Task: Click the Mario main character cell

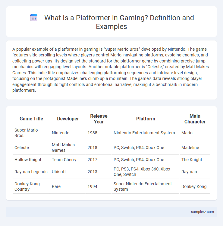Action: click(x=195, y=133)
